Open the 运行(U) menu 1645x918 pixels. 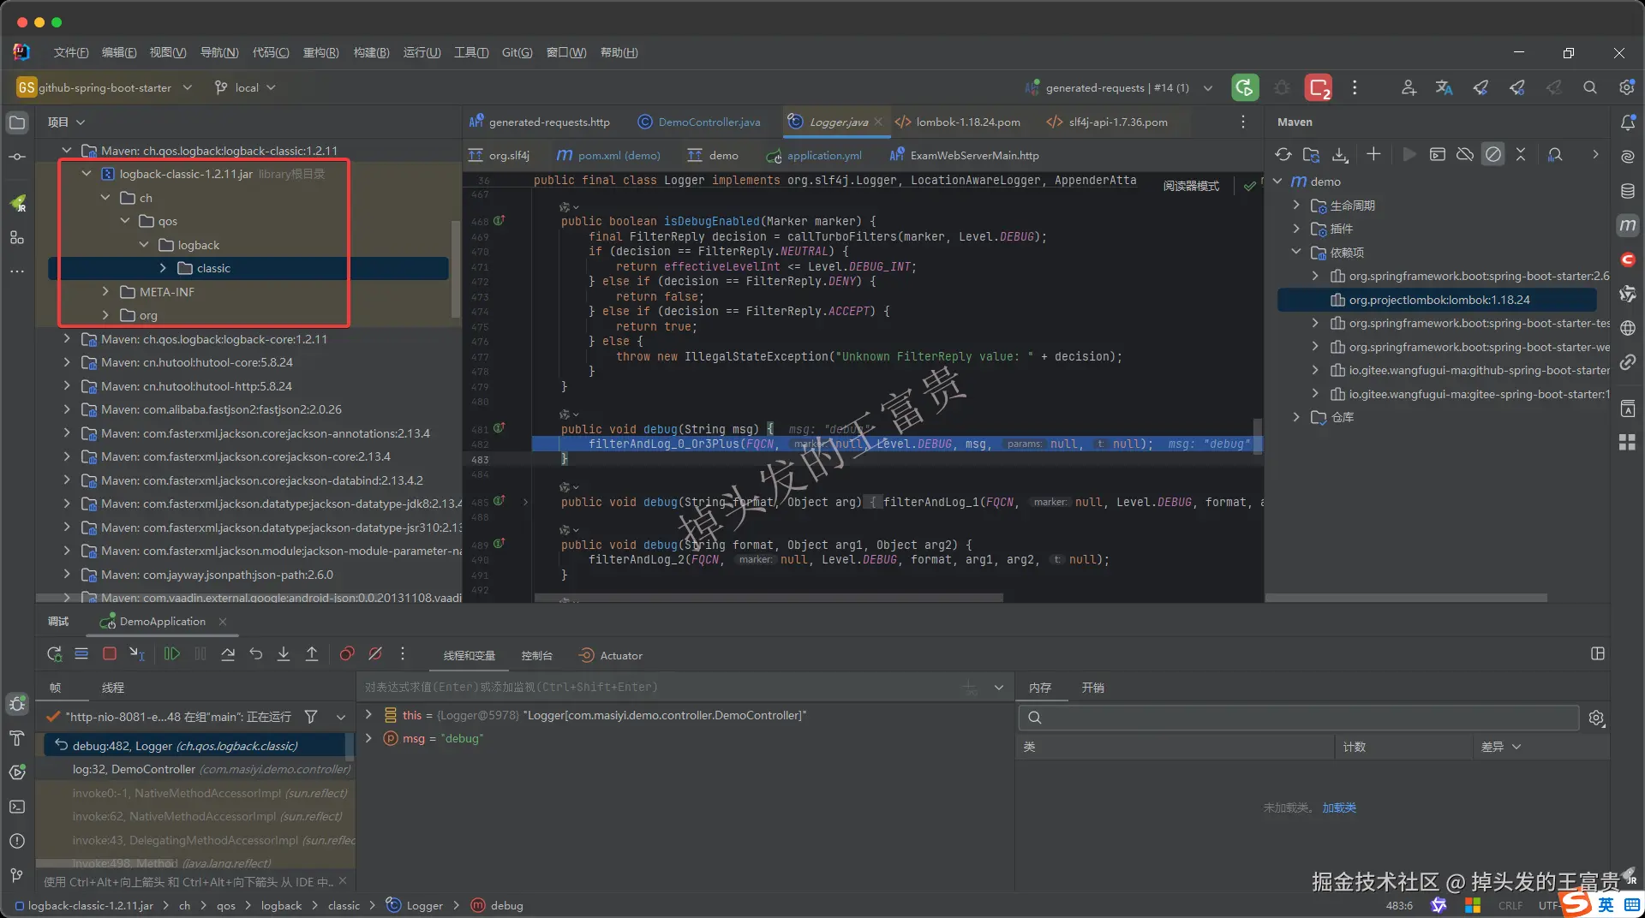[x=422, y=52]
